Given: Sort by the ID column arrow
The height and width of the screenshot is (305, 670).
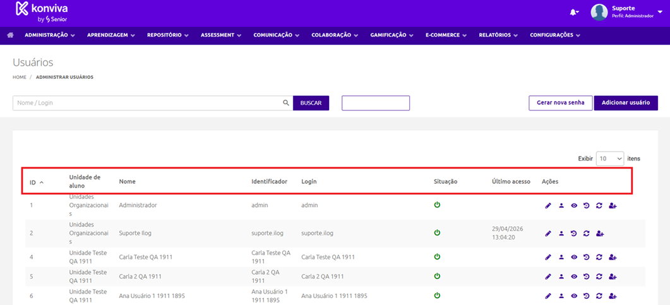Looking at the screenshot, I should click(42, 182).
